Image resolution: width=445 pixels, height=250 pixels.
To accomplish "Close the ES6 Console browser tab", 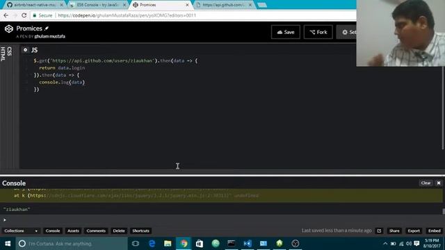I will [x=124, y=5].
